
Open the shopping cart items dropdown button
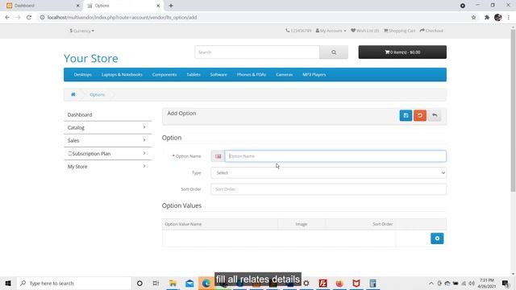(402, 52)
